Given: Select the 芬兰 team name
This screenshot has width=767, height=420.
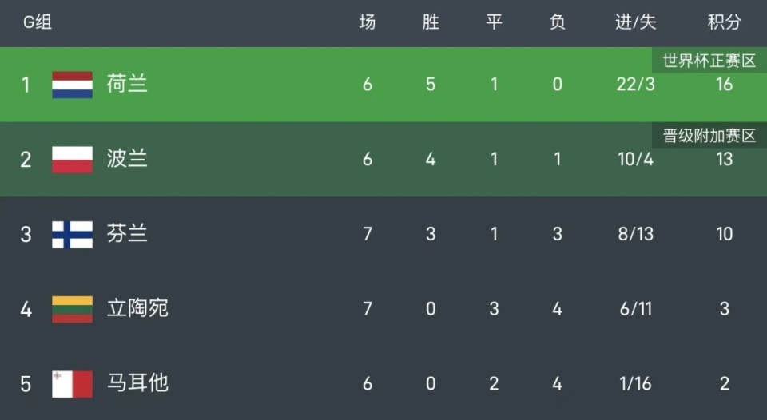Looking at the screenshot, I should coord(128,234).
